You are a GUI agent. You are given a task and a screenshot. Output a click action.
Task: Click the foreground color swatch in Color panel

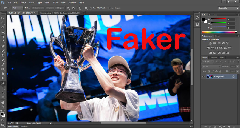pos(204,19)
